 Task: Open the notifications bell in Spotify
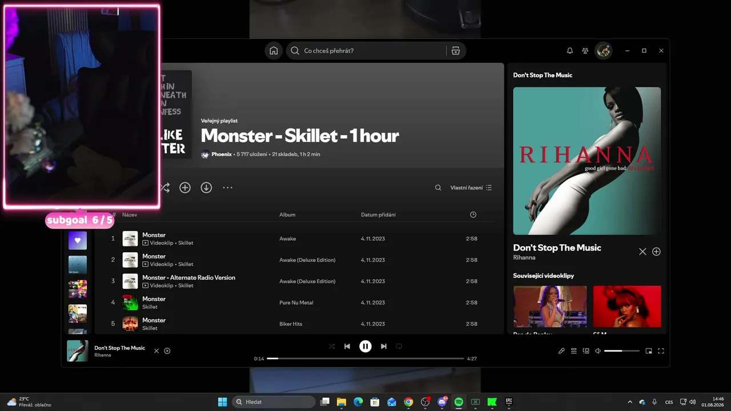pos(570,51)
